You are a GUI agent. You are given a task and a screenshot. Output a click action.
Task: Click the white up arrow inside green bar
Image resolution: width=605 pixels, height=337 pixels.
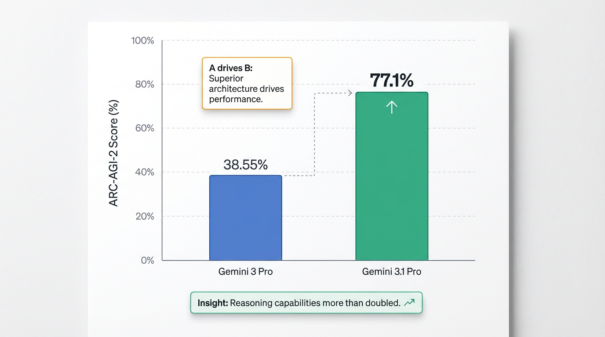[391, 107]
